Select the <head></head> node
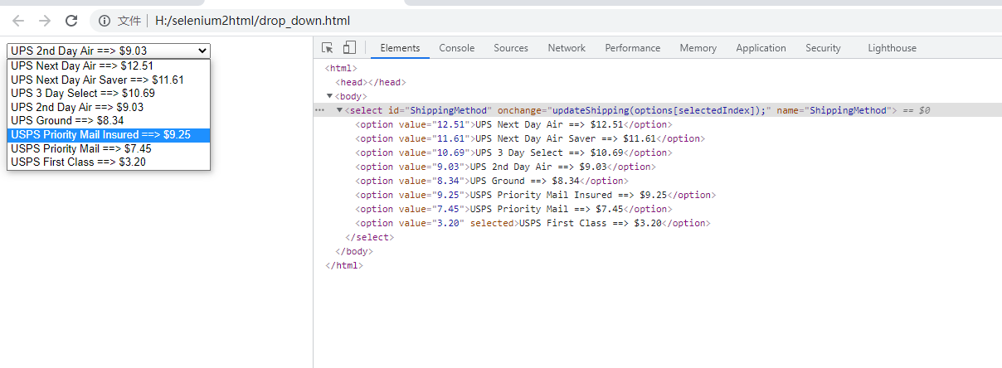 coord(371,82)
